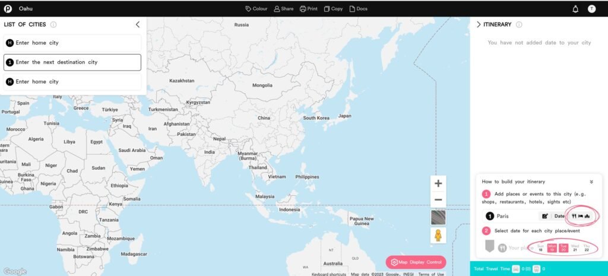Click the notification bell icon
This screenshot has width=608, height=276.
[x=575, y=9]
